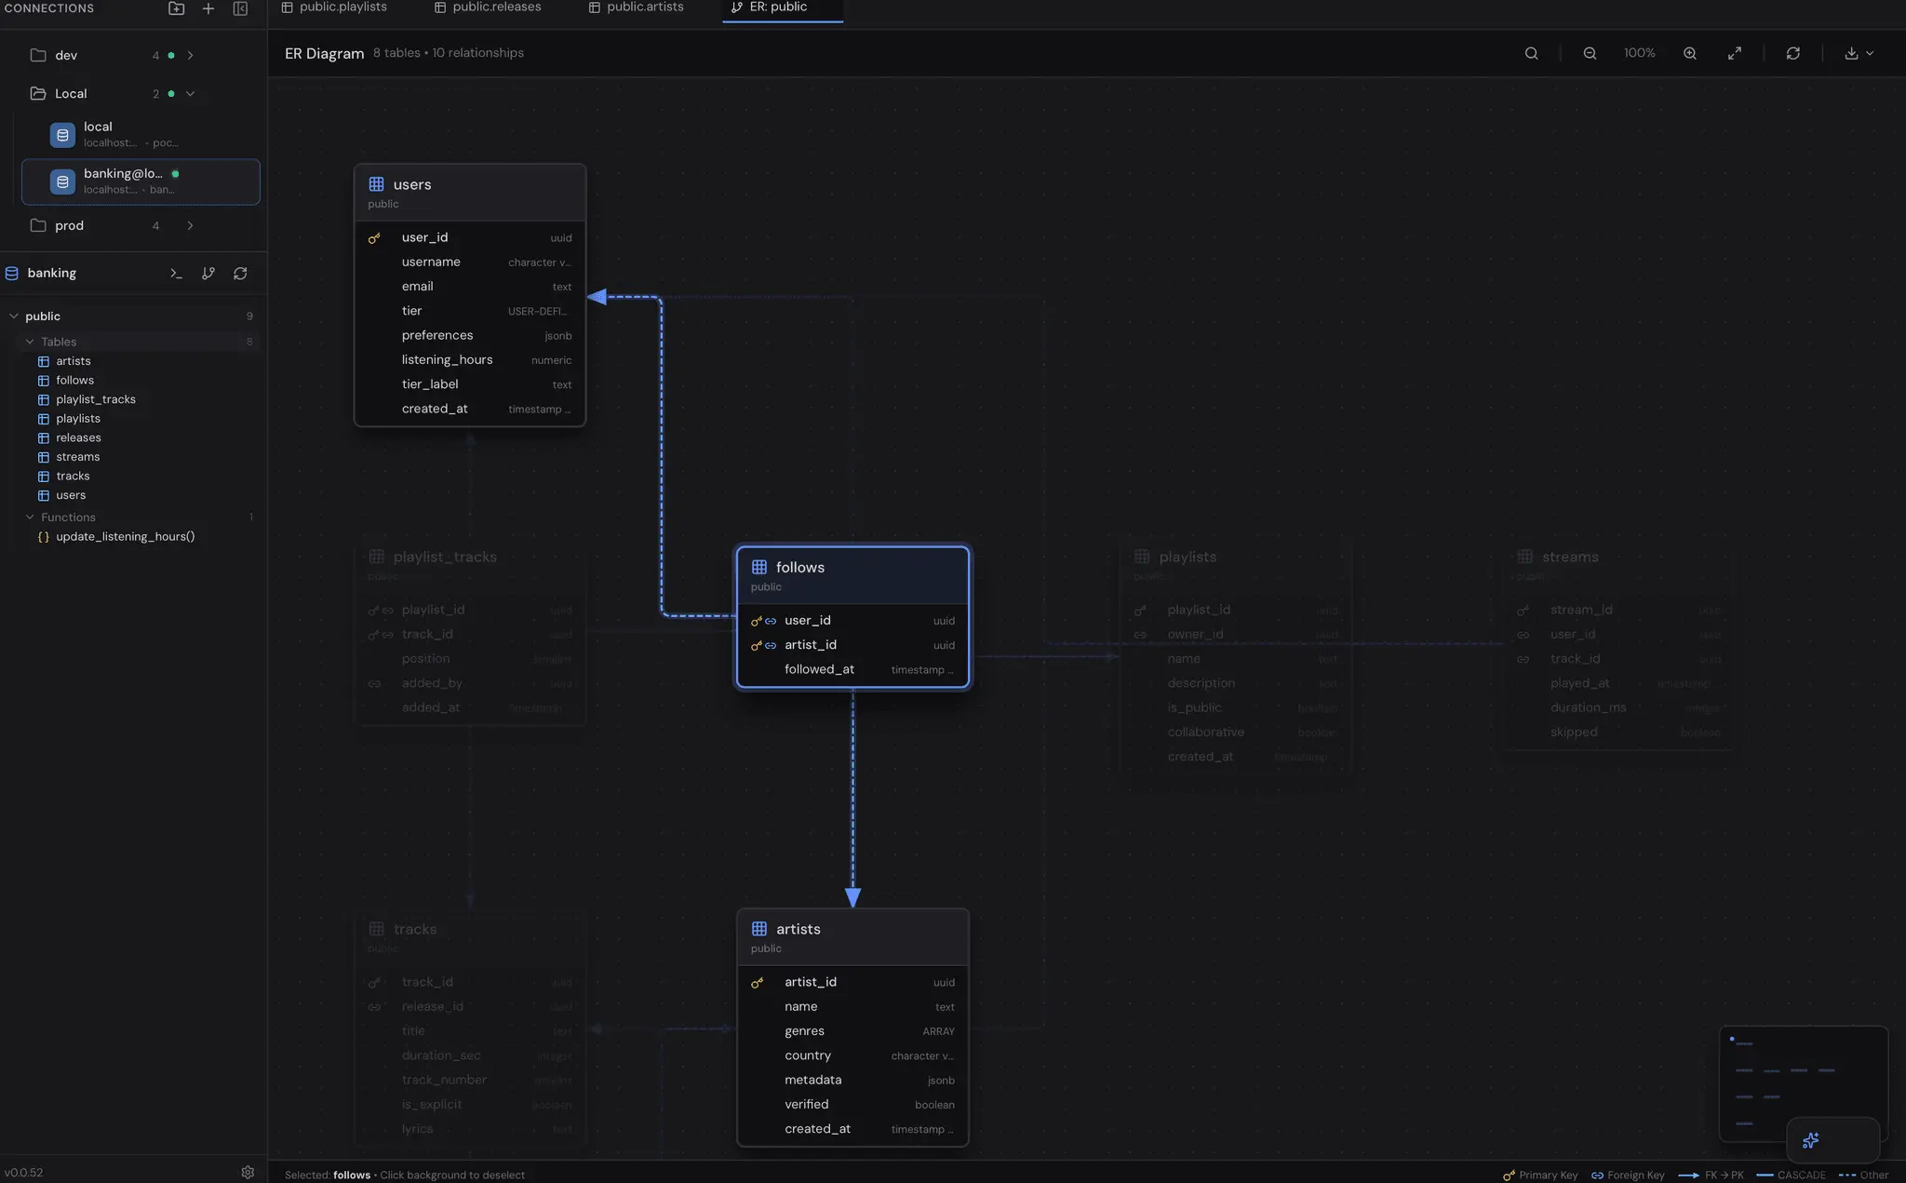This screenshot has height=1183, width=1906.
Task: Click primary key icon beside users user_id
Action: (374, 238)
